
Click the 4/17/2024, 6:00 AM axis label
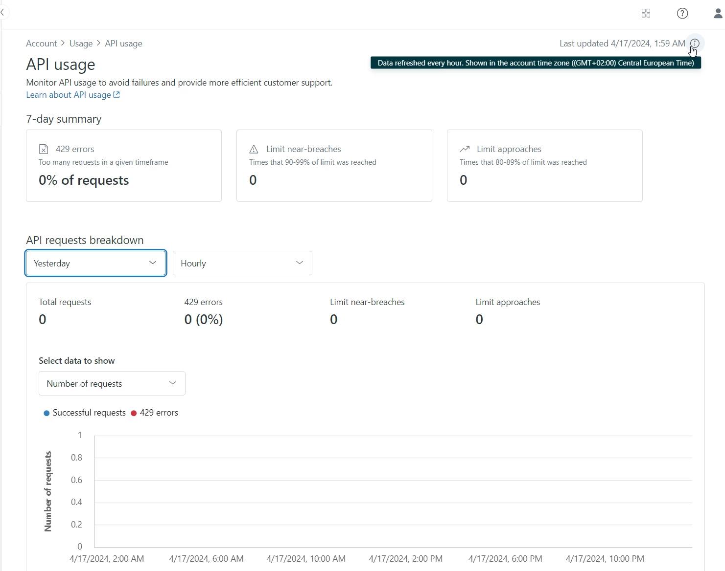[206, 558]
